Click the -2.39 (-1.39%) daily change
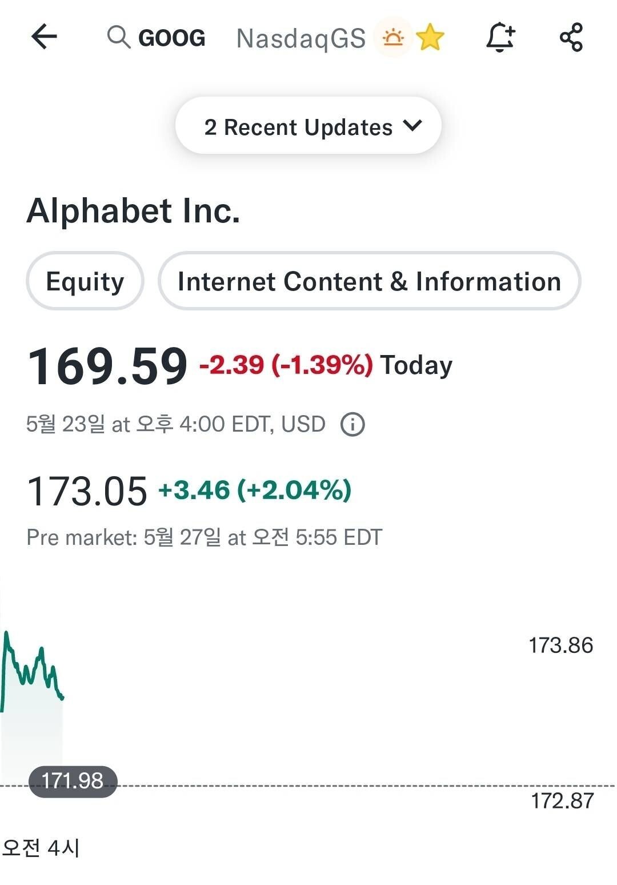 click(286, 365)
